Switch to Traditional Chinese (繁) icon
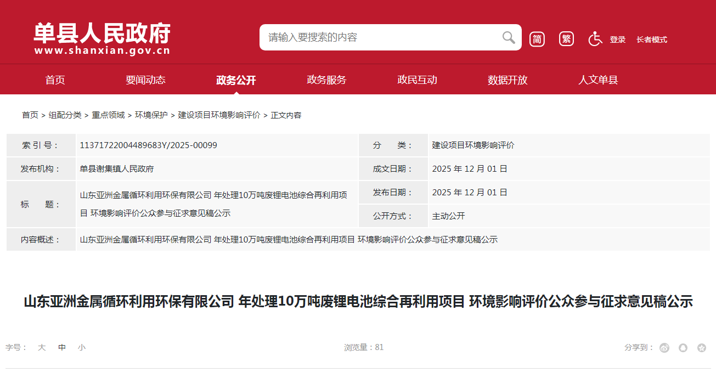Image resolution: width=716 pixels, height=378 pixels. 566,39
